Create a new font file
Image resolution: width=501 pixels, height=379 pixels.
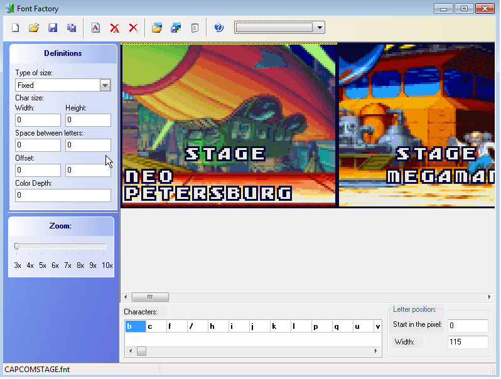pyautogui.click(x=15, y=28)
